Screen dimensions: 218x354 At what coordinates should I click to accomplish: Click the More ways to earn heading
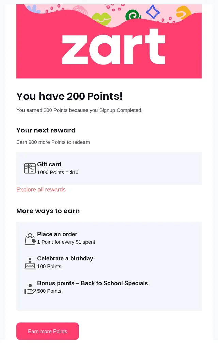pos(48,211)
